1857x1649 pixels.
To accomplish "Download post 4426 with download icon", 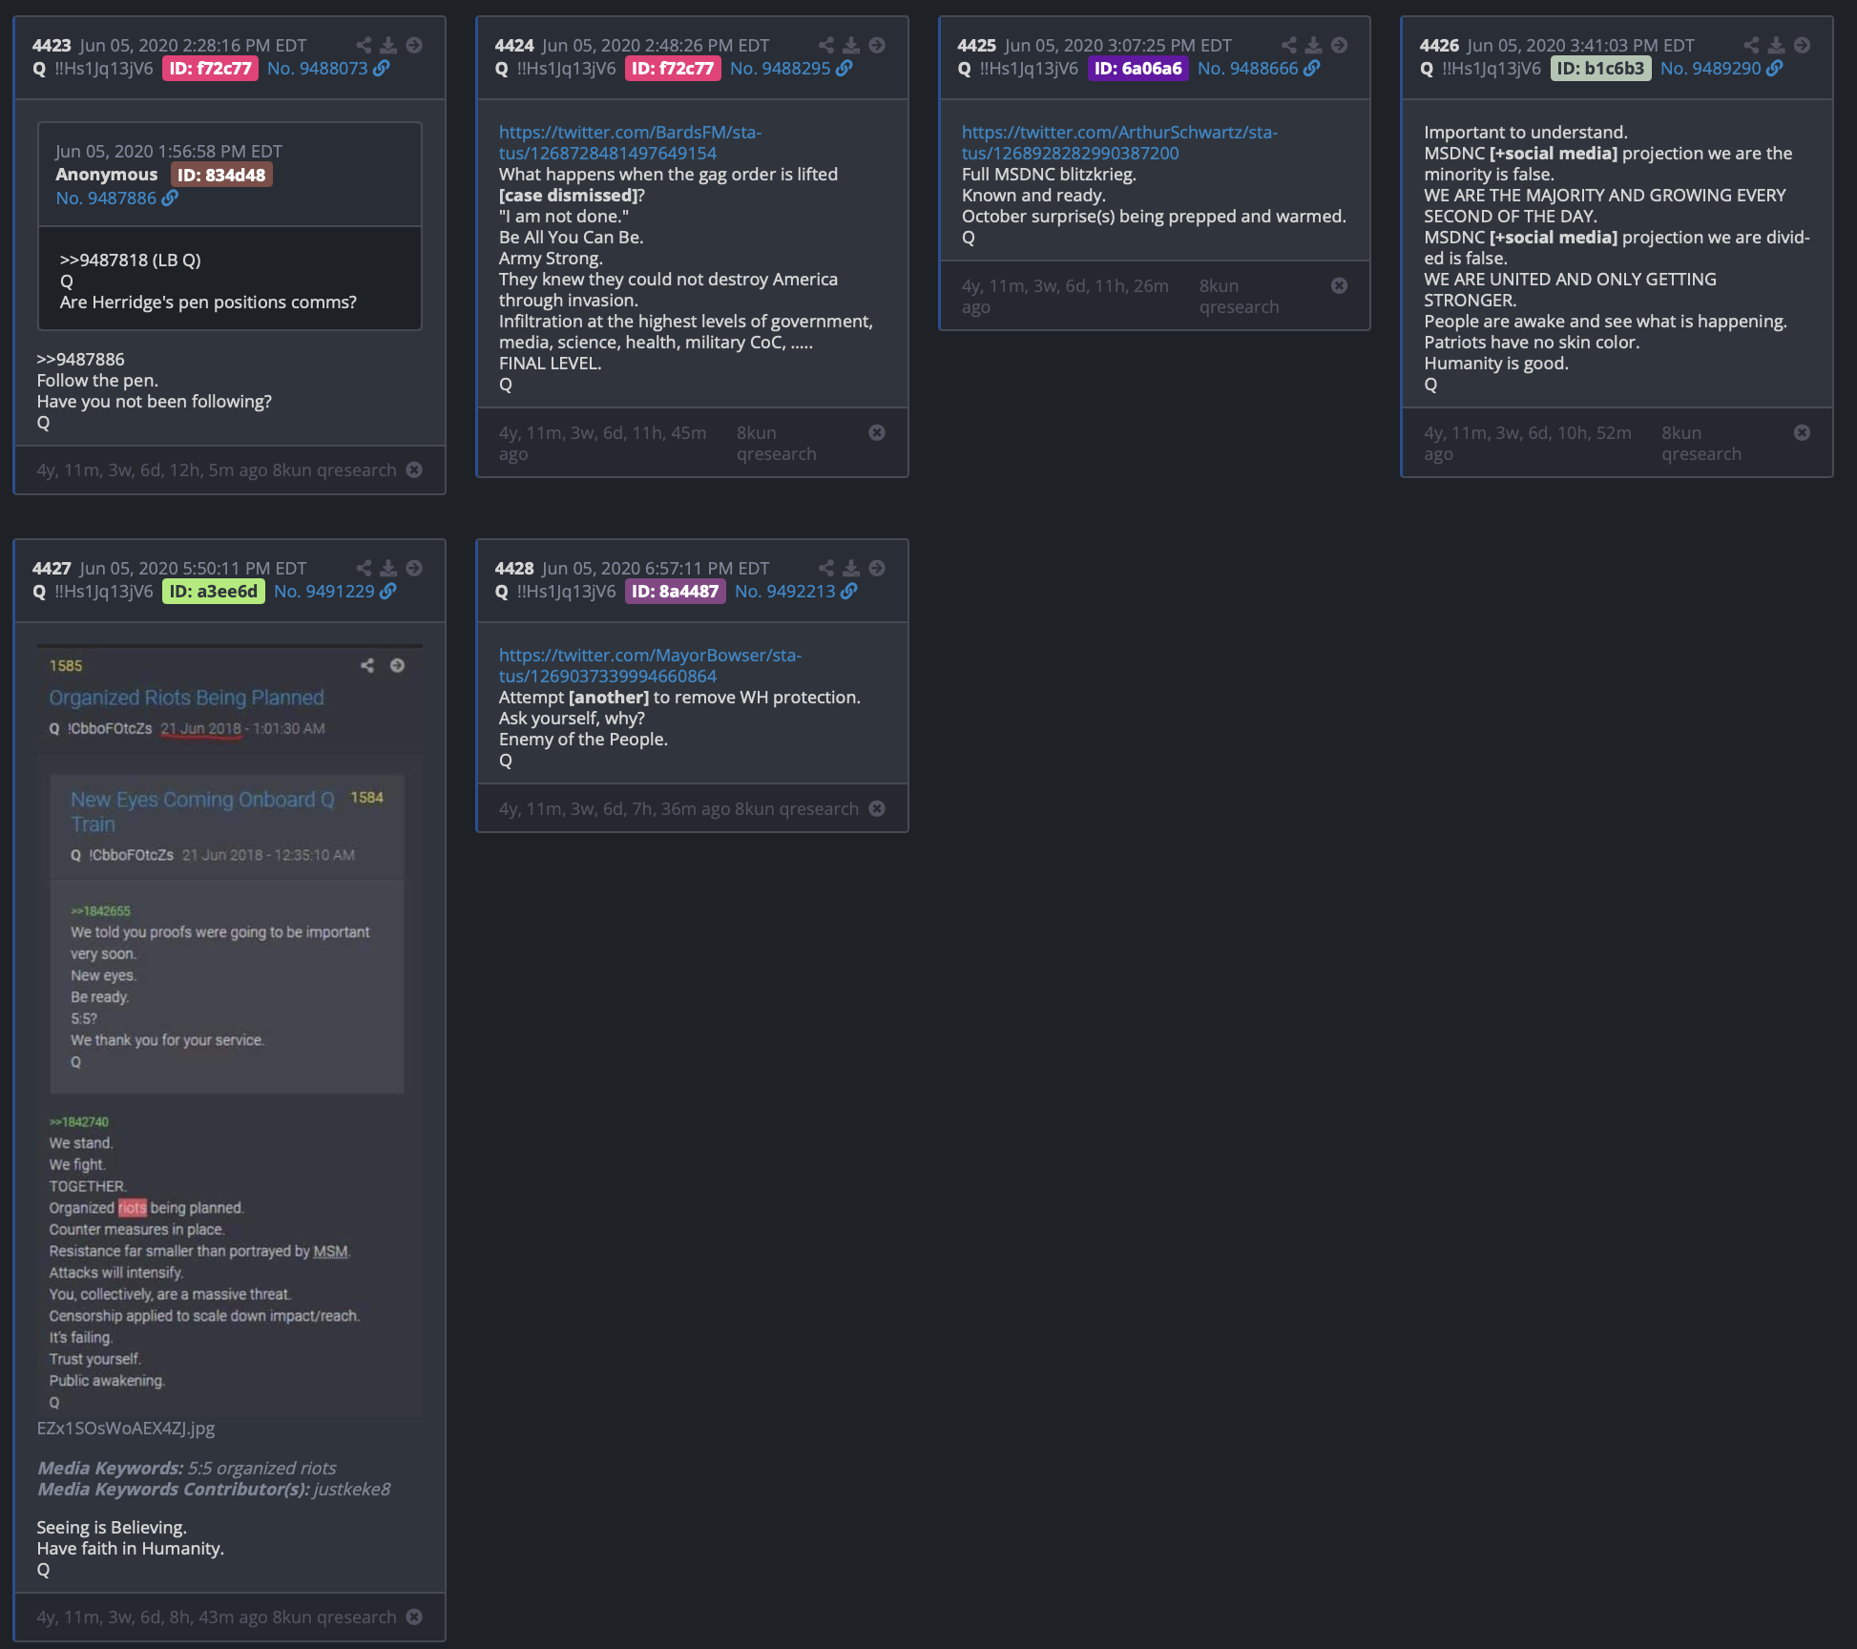I will [1777, 45].
